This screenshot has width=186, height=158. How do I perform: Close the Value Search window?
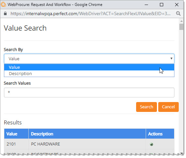pyautogui.click(x=177, y=5)
